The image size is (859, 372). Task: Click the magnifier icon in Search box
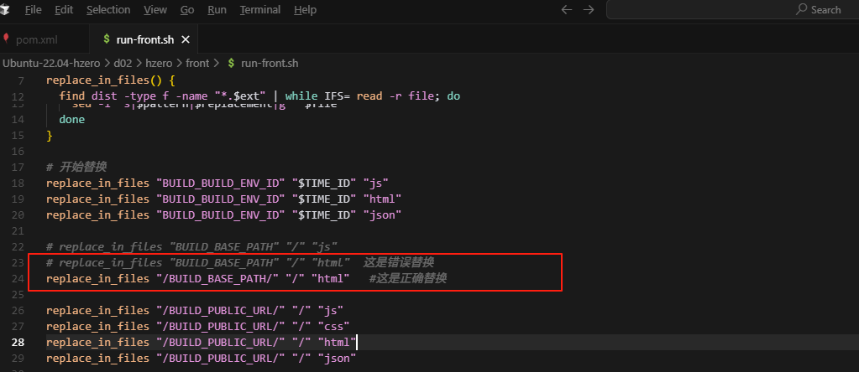click(802, 10)
